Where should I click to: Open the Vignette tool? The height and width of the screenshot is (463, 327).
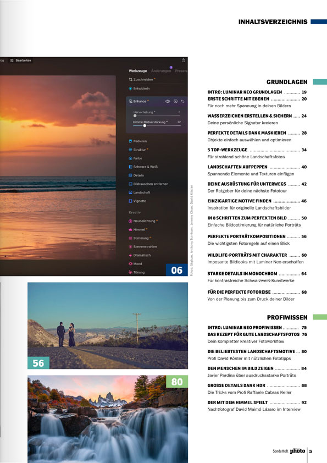tap(137, 201)
